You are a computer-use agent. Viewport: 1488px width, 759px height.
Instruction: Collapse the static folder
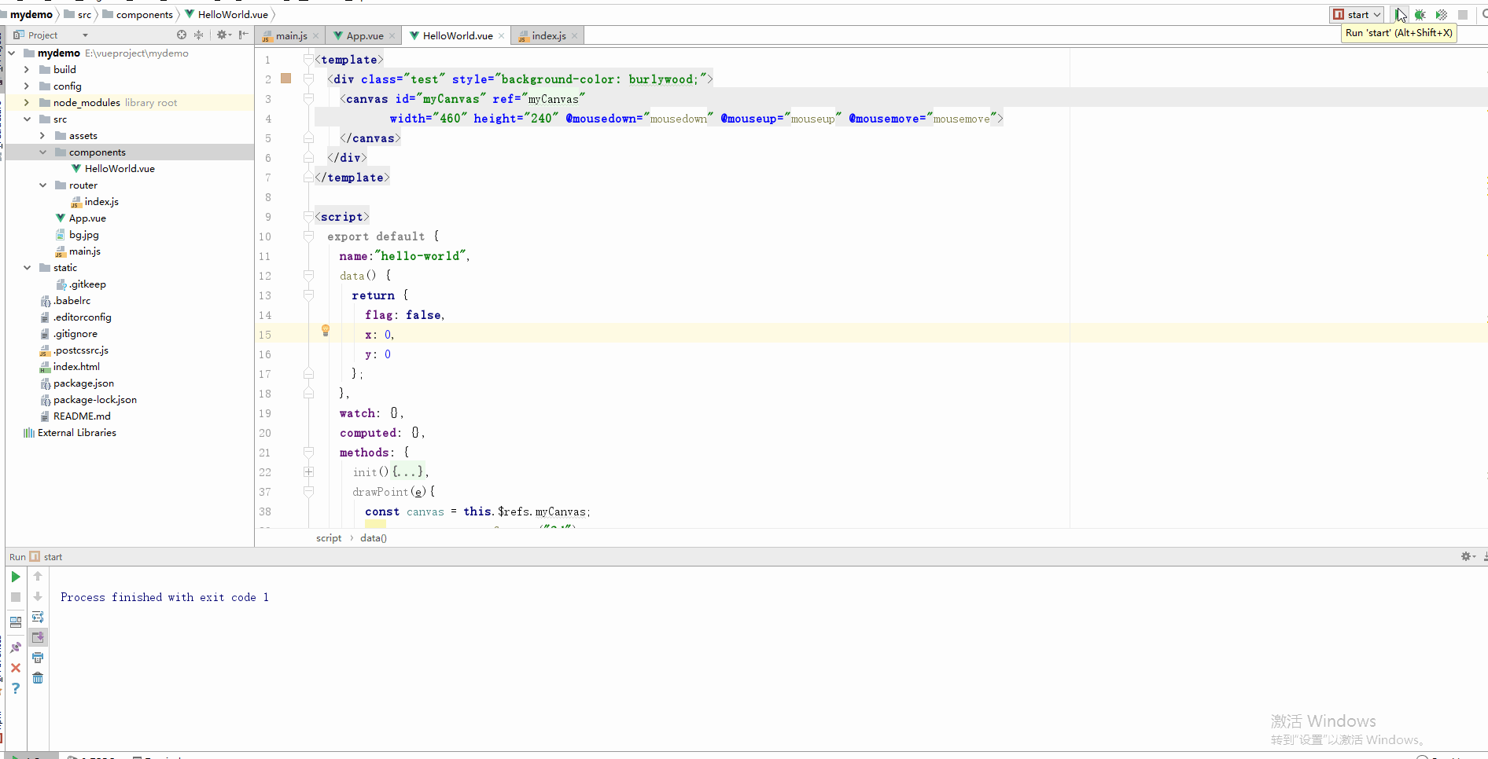point(27,268)
